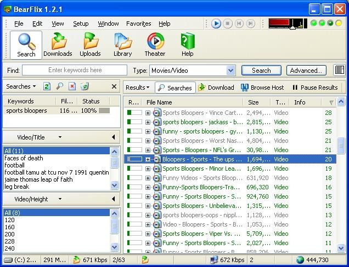349x267 pixels.
Task: Open the Uploads section
Action: pyautogui.click(x=90, y=45)
